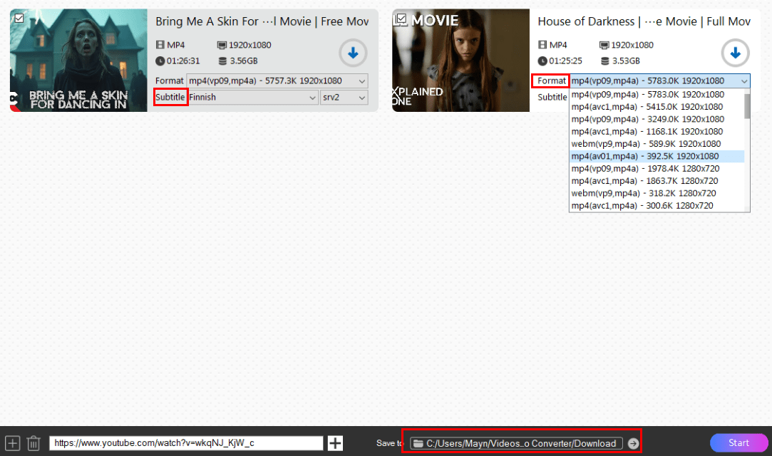Click download arrow for House of Darkness video
Viewport: 772px width, 456px height.
735,53
